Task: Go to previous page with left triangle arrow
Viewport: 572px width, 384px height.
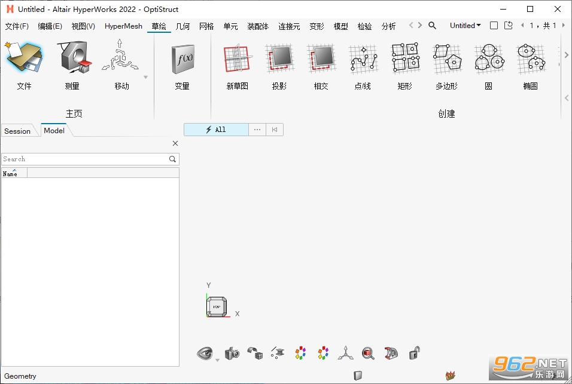Action: 523,26
